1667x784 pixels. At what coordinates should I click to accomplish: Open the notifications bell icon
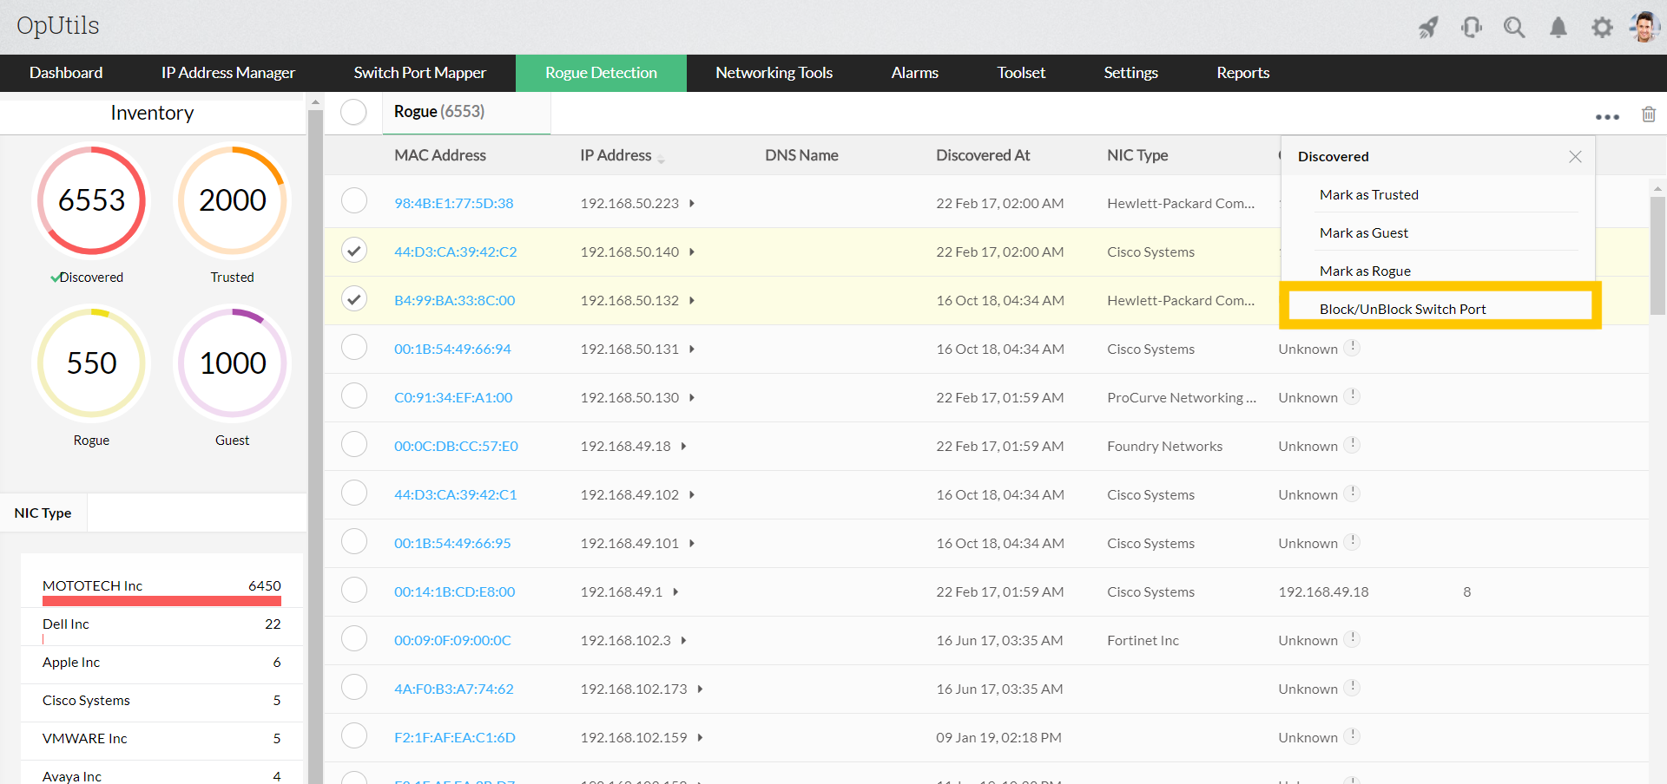(1558, 28)
